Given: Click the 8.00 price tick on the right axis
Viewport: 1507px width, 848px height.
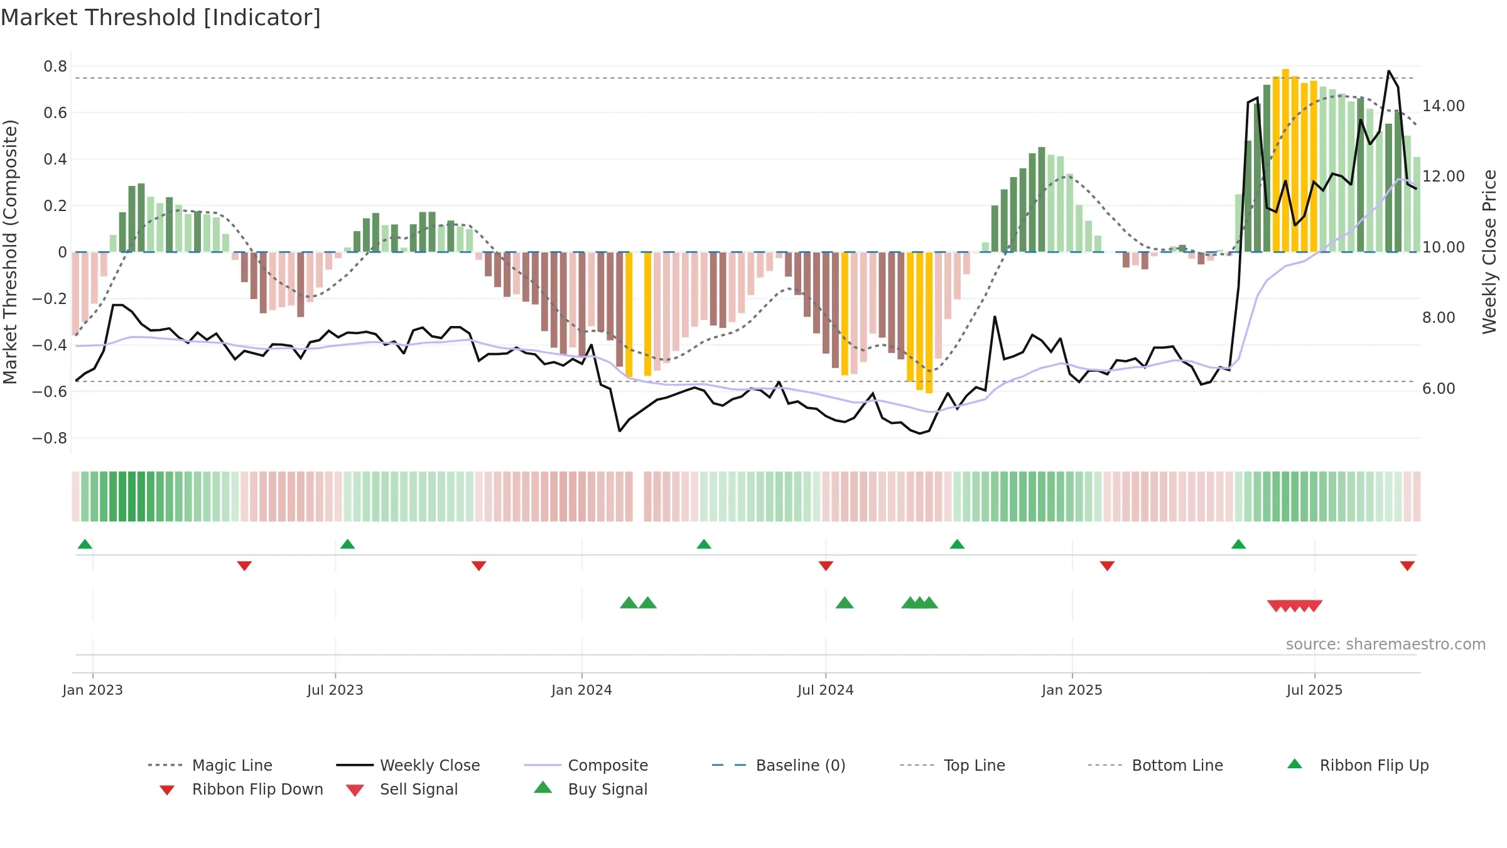Looking at the screenshot, I should point(1439,318).
